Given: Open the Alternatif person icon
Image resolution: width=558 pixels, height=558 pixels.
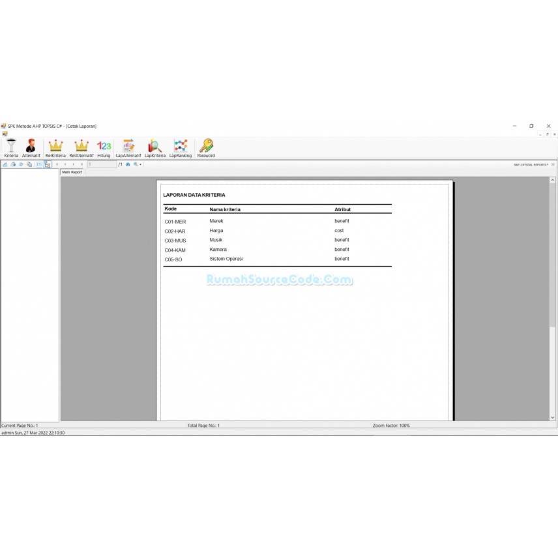Looking at the screenshot, I should point(31,148).
